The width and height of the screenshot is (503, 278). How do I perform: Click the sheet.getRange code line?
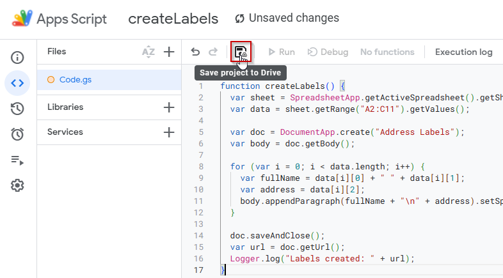[x=349, y=109]
